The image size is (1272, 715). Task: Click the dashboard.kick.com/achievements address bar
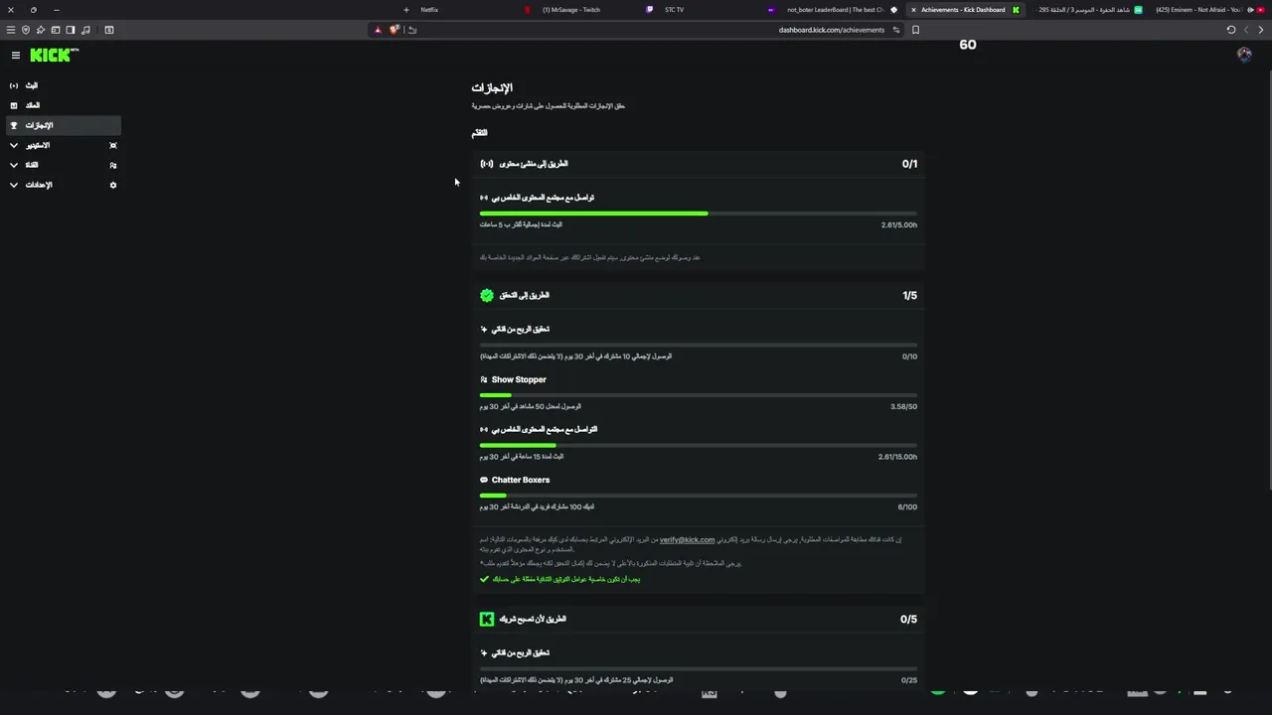point(636,30)
